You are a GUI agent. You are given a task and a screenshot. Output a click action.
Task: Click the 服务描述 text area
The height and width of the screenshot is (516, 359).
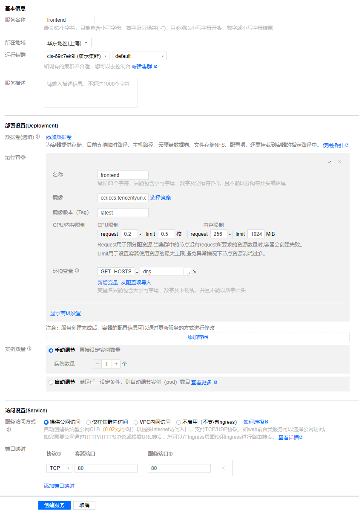[91, 93]
